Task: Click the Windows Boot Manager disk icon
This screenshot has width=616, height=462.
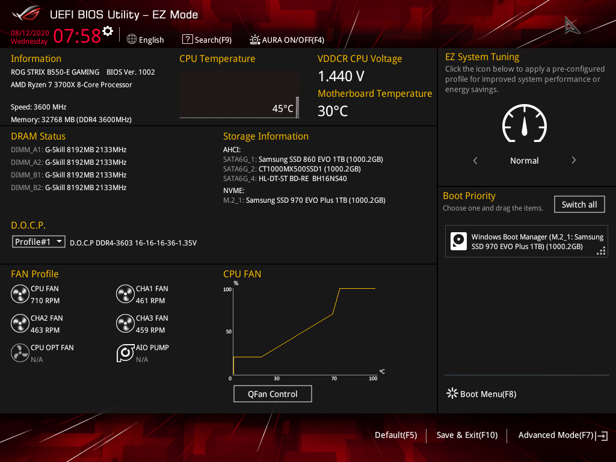Action: tap(458, 241)
